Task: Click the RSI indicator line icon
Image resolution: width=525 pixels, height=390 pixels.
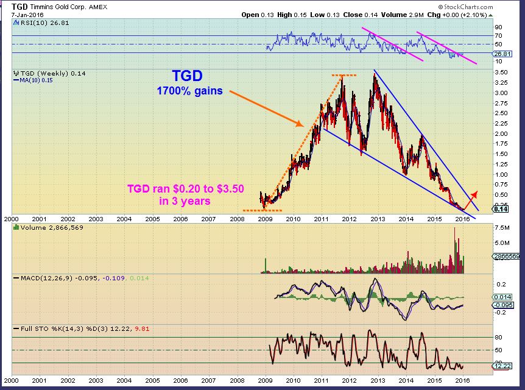Action: (x=16, y=23)
